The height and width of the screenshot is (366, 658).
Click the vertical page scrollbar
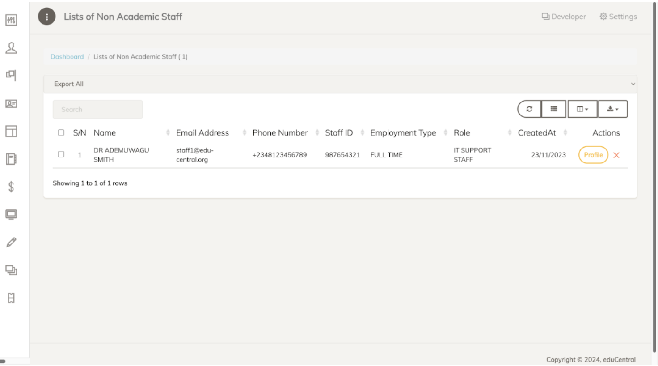654,179
